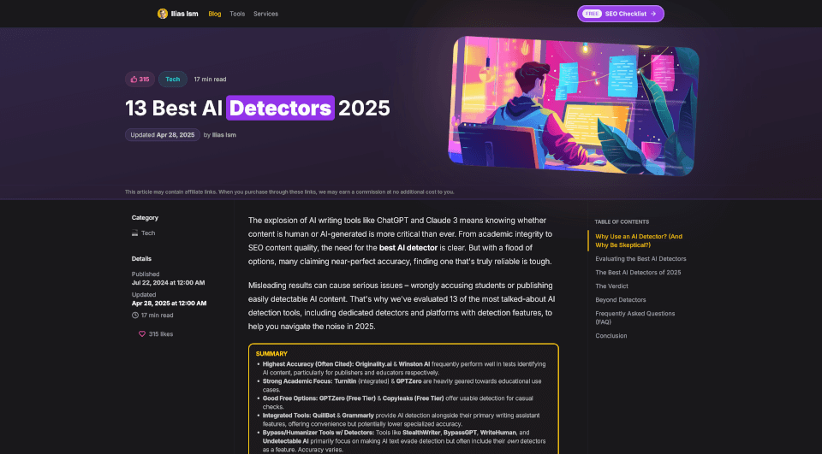822x454 pixels.
Task: Click the Tech category link in sidebar
Action: coord(148,233)
